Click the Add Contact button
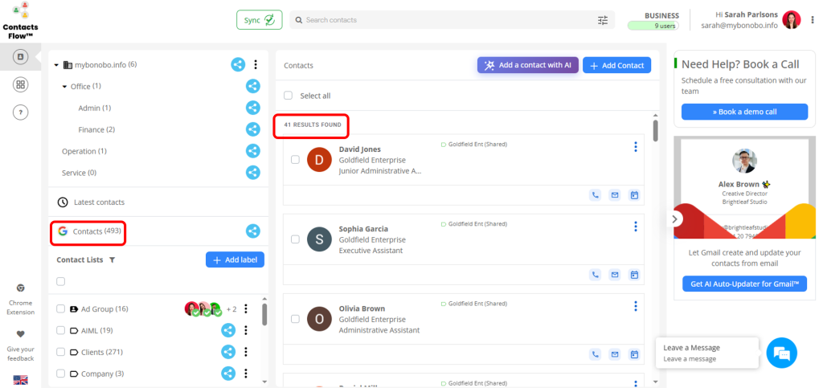The image size is (823, 388). click(616, 65)
